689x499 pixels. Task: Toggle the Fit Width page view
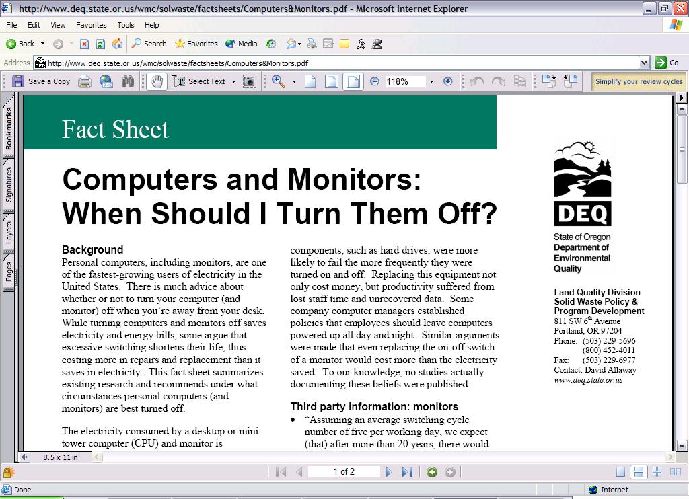352,81
